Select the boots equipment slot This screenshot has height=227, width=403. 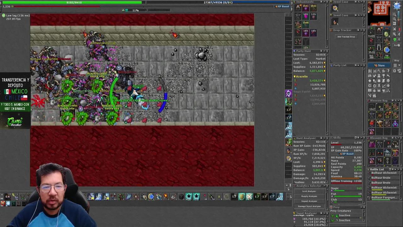click(x=379, y=54)
